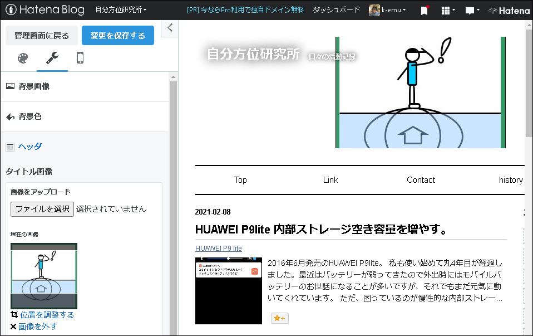Click the ヘッダ layout icon

[10, 147]
